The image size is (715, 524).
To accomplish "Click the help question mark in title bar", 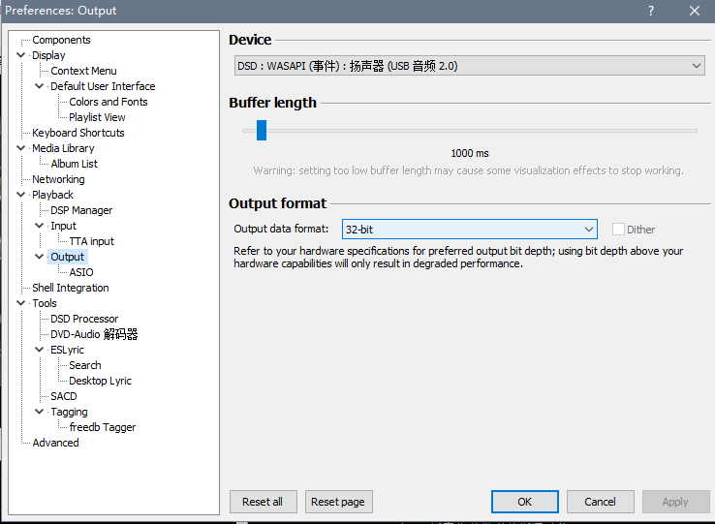I will pos(650,11).
